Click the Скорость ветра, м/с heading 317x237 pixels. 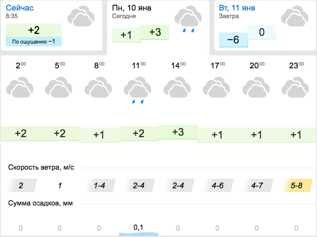pos(41,167)
